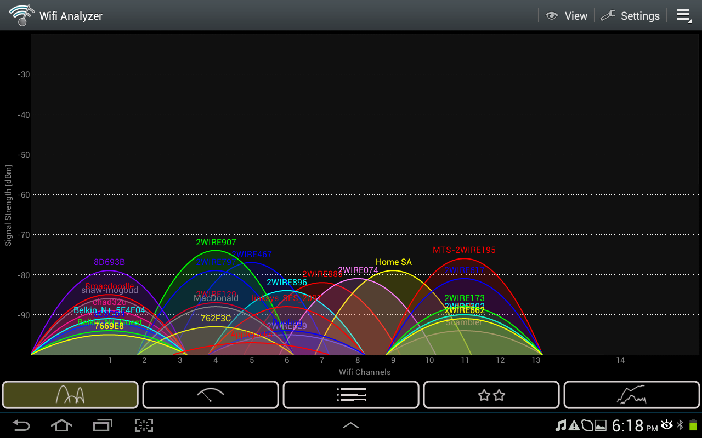Show the channel rating stars view
Screen dimensions: 702x438
pos(491,395)
